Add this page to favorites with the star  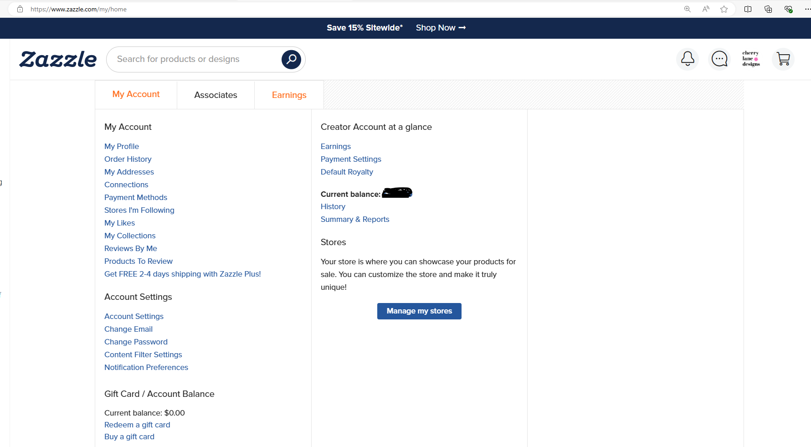pos(724,9)
